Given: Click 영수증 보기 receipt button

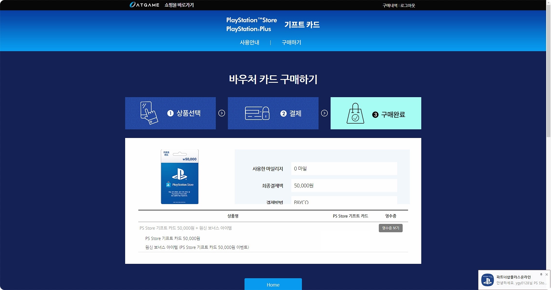Looking at the screenshot, I should point(391,228).
